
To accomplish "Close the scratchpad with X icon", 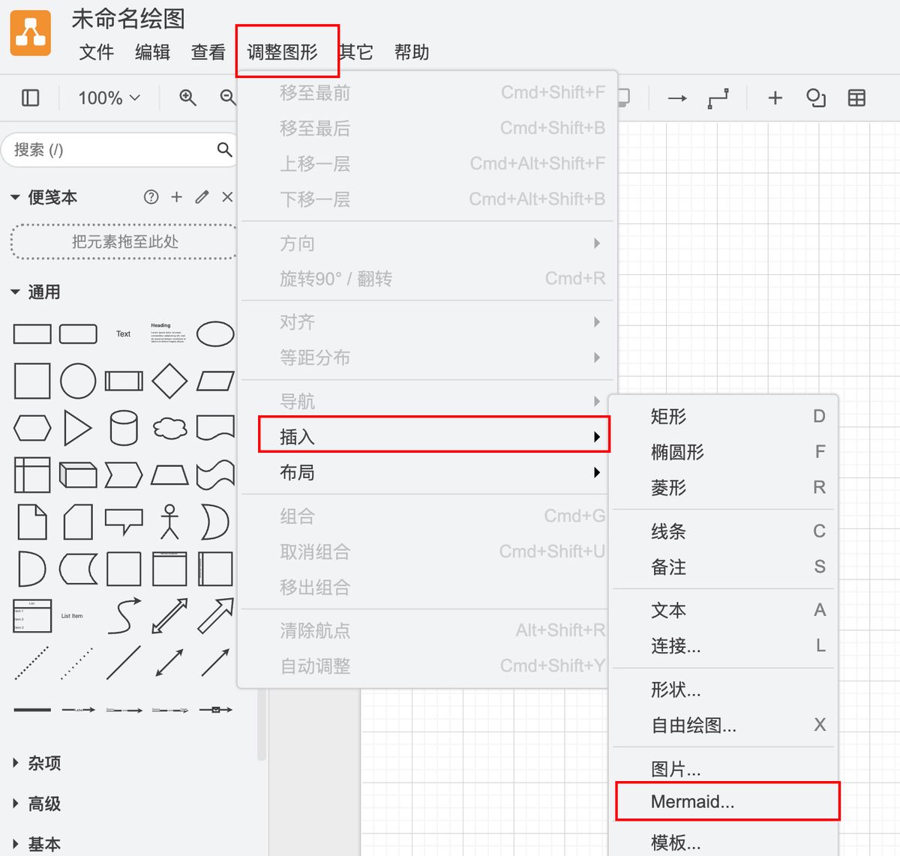I will point(227,197).
